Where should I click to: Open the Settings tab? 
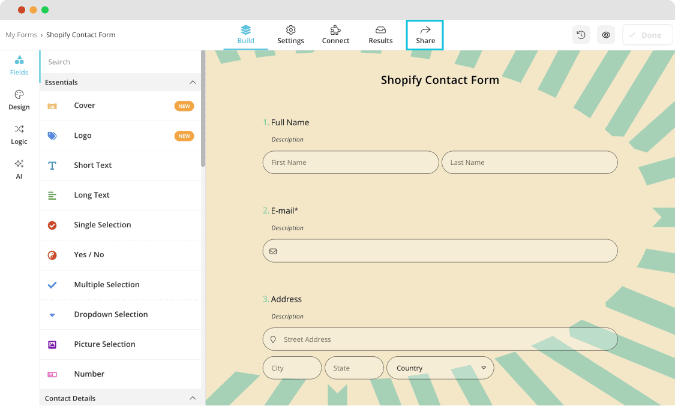(290, 35)
